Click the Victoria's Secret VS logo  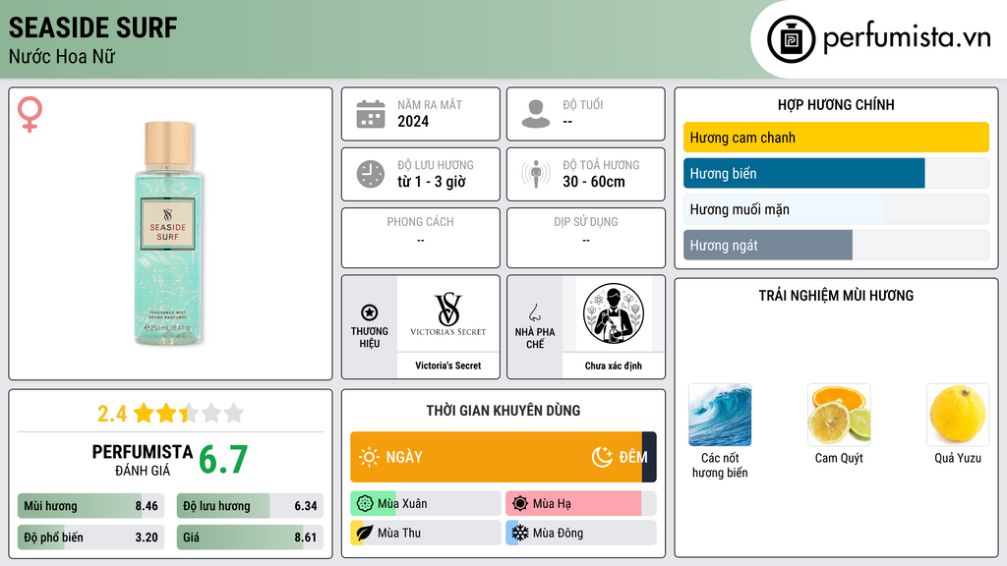coord(448,313)
